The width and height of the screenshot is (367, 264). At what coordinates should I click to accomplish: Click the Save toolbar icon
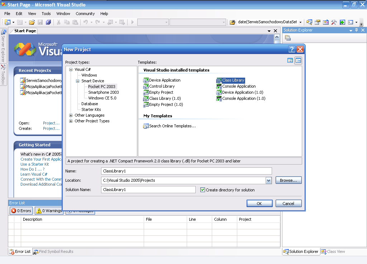40,22
